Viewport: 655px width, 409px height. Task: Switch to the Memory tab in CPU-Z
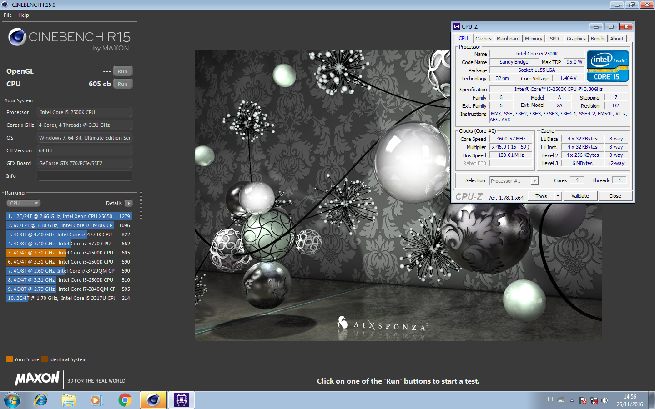(534, 39)
